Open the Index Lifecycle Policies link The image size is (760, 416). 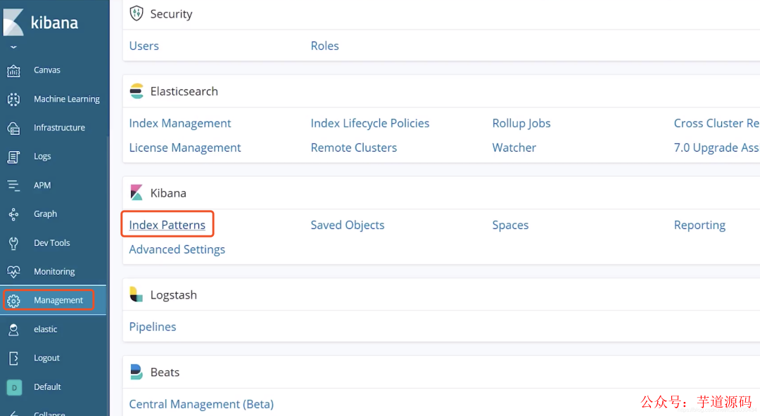pyautogui.click(x=370, y=124)
